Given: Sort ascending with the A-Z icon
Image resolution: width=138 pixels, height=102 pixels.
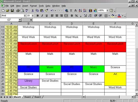Looking at the screenshot, I should click(80, 10).
